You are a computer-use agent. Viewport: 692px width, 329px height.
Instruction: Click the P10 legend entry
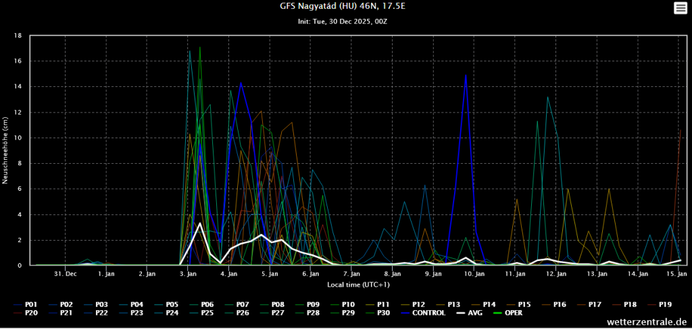347,305
